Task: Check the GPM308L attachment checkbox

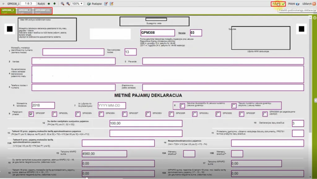Action: coord(54,114)
